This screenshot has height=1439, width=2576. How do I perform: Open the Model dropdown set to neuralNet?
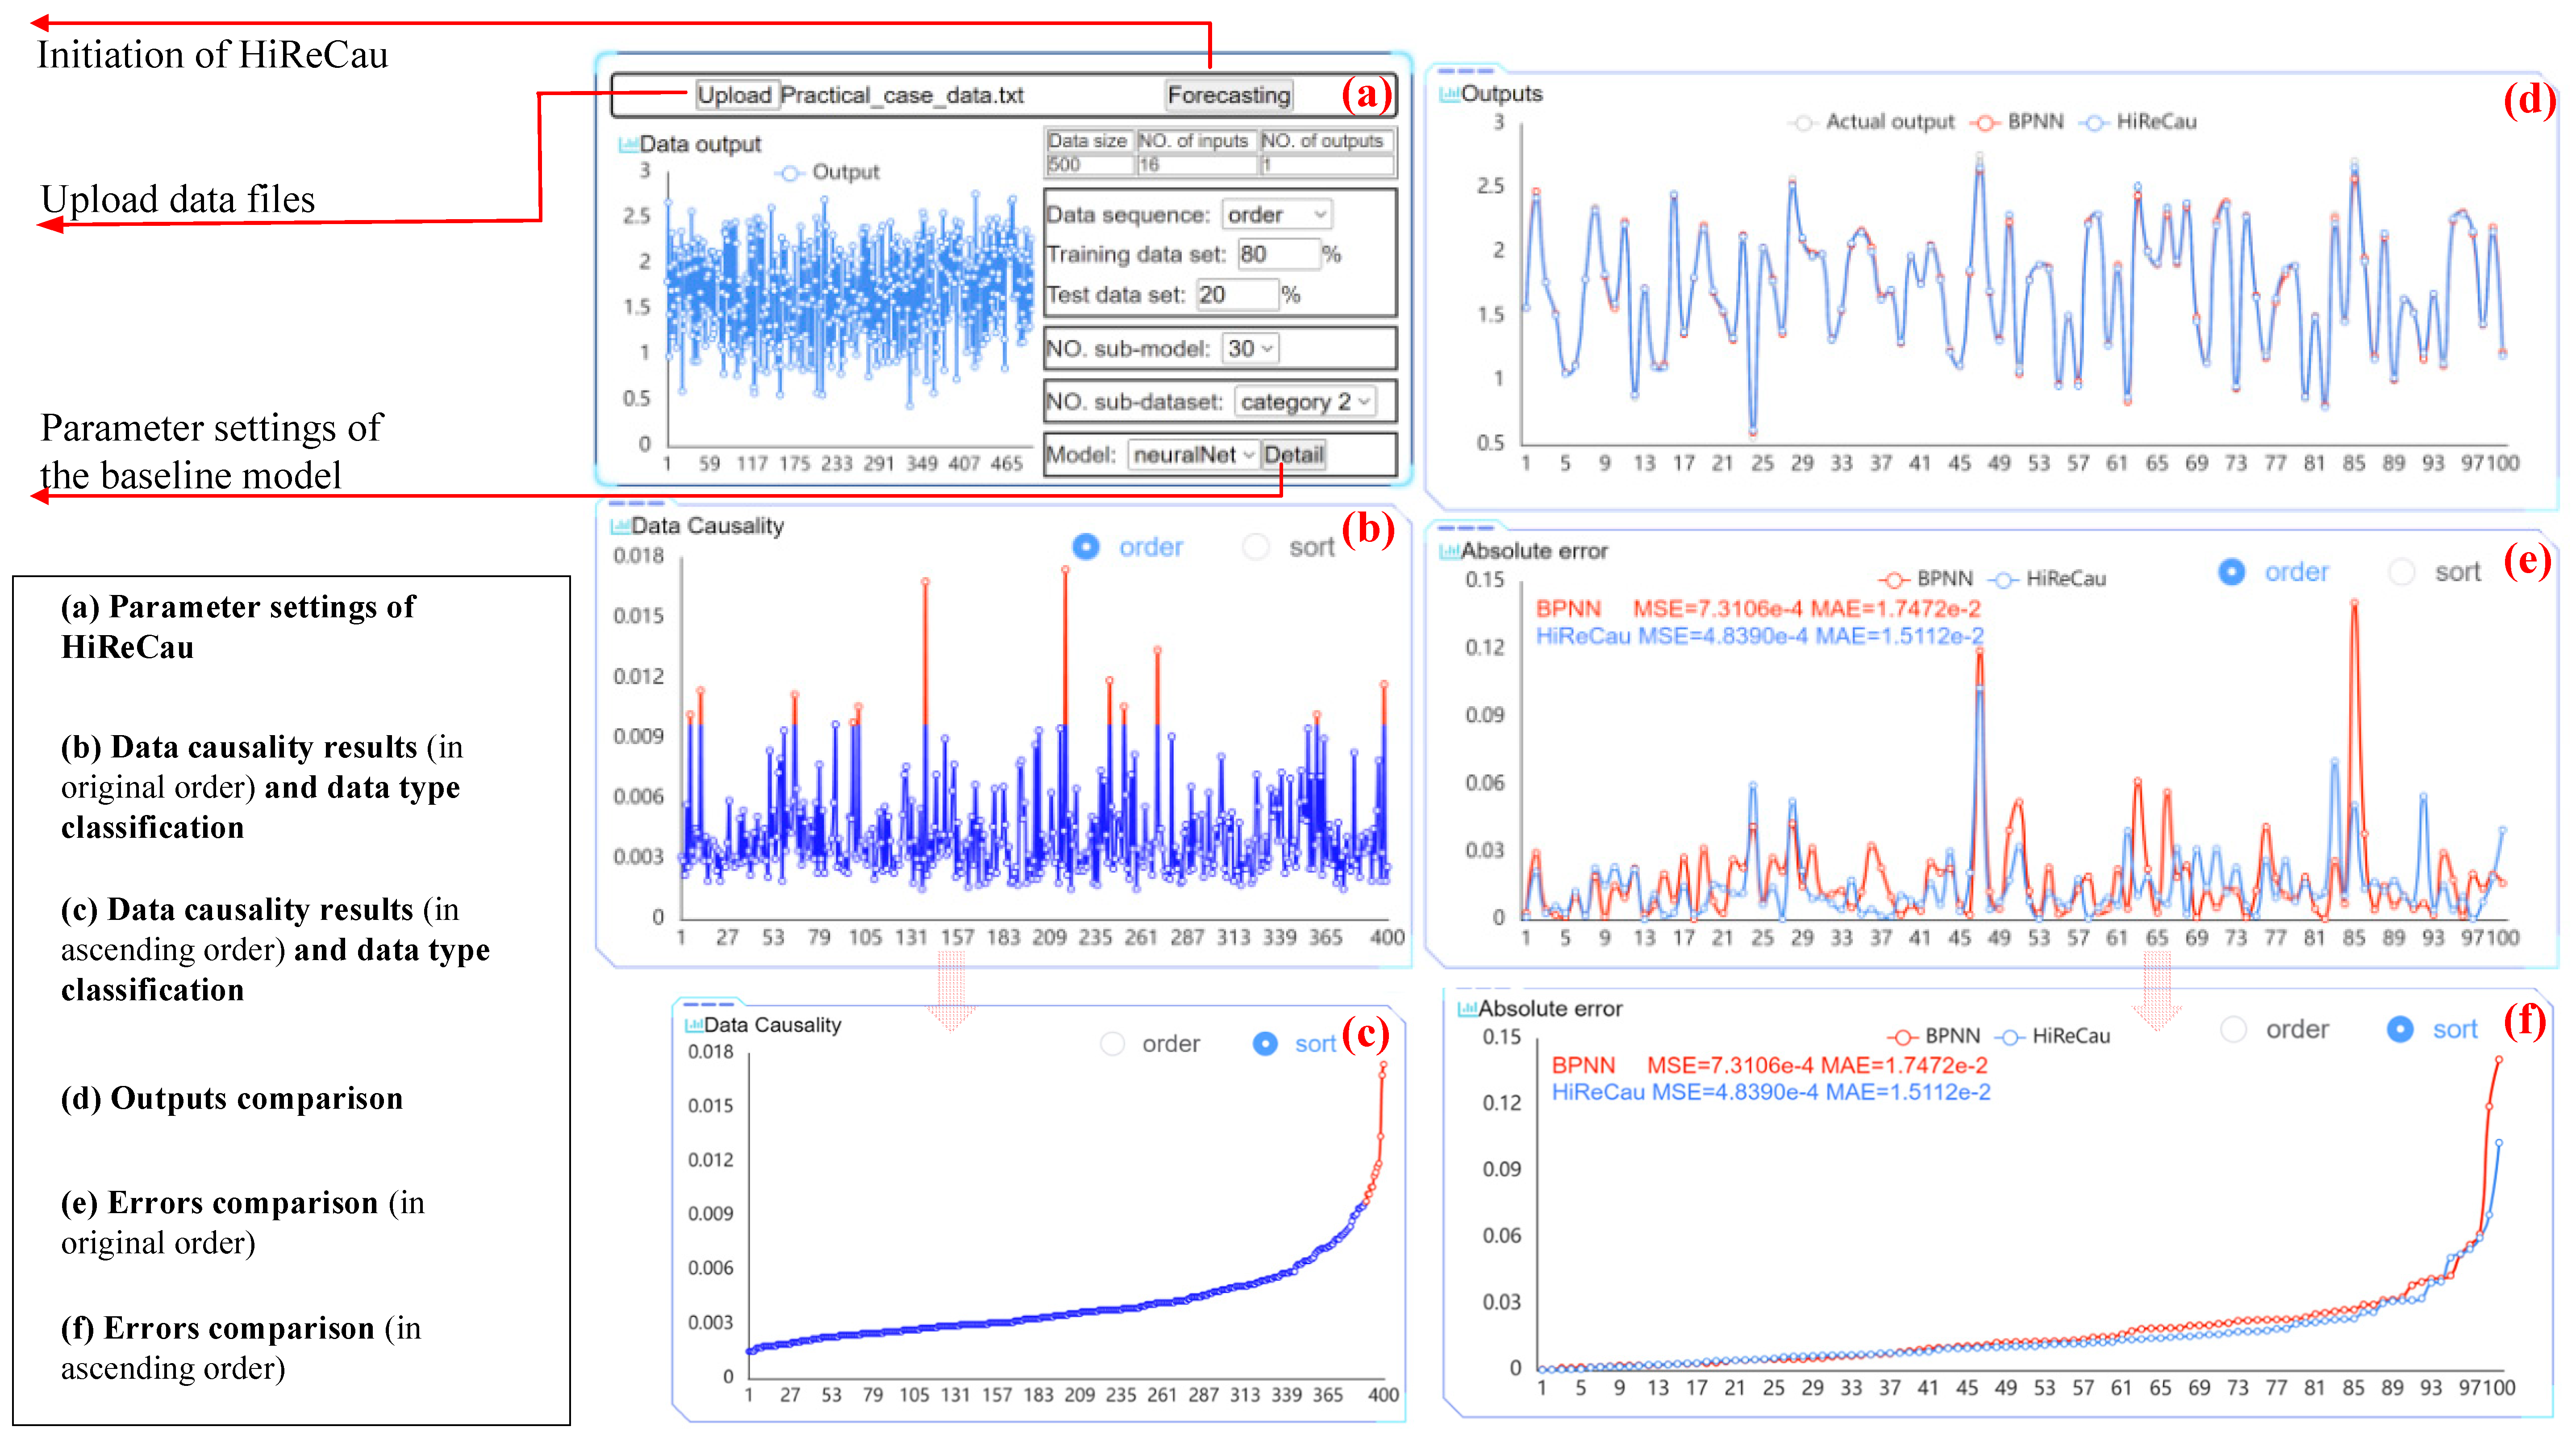click(x=1192, y=455)
